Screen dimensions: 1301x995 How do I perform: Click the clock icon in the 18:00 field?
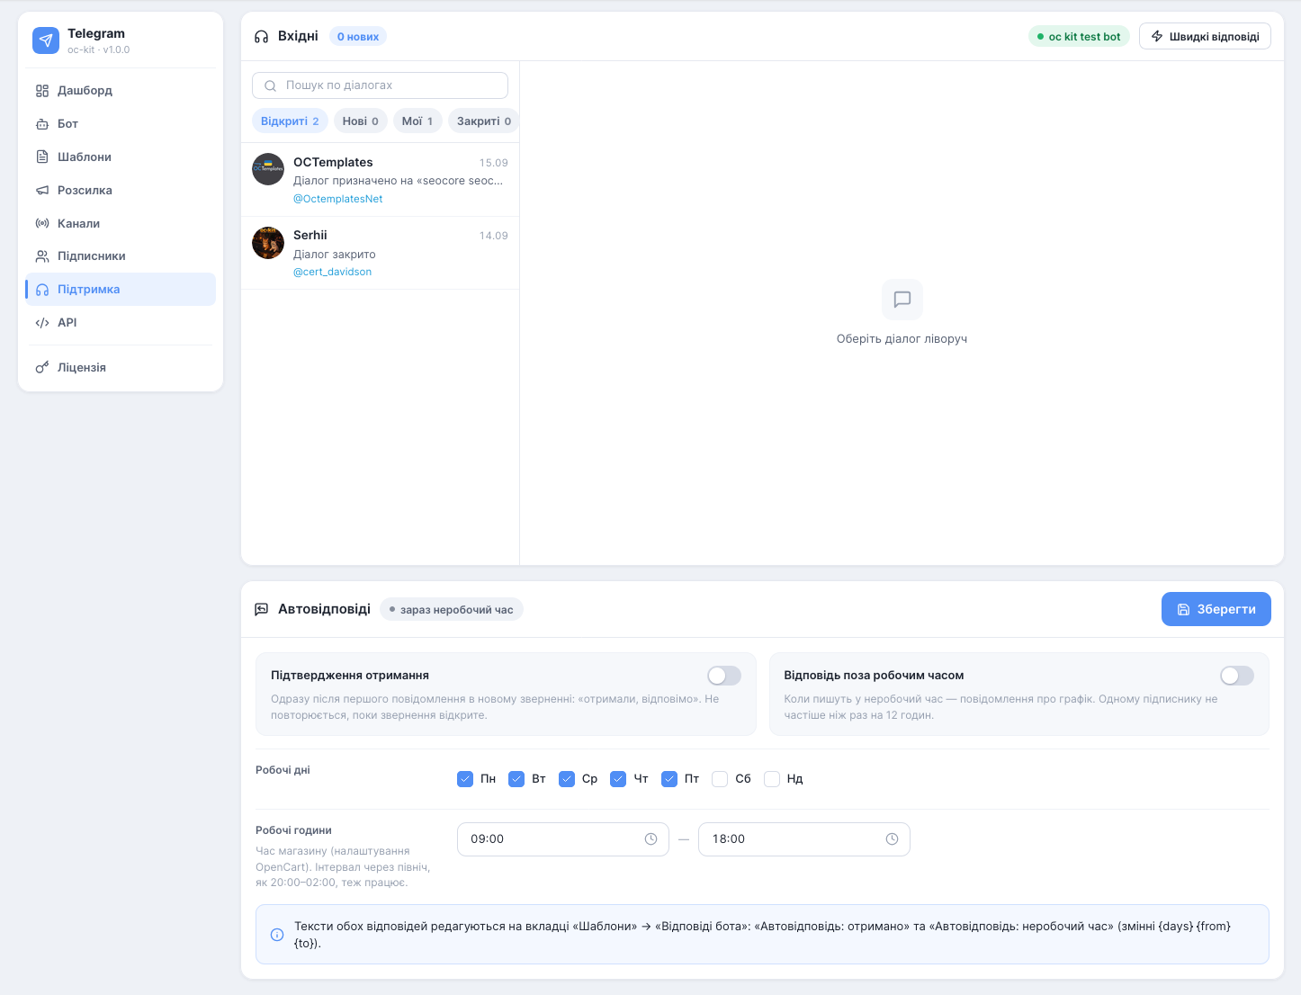(x=893, y=839)
